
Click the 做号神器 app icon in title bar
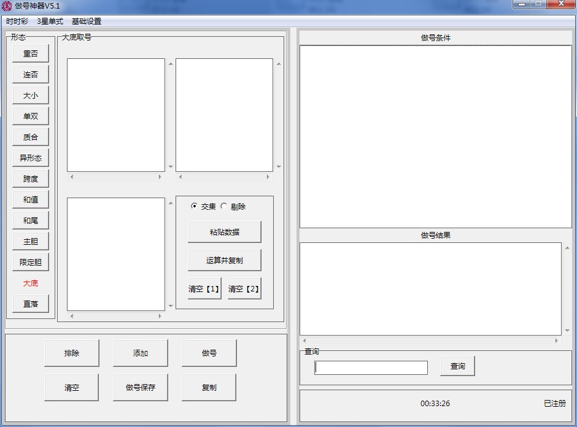pyautogui.click(x=7, y=6)
